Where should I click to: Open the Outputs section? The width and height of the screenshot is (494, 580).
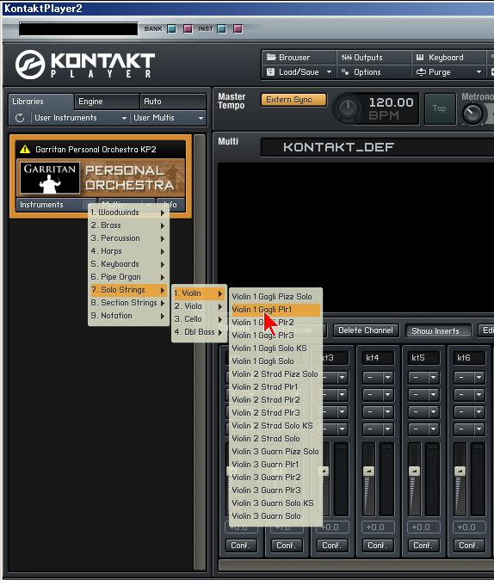pos(374,58)
